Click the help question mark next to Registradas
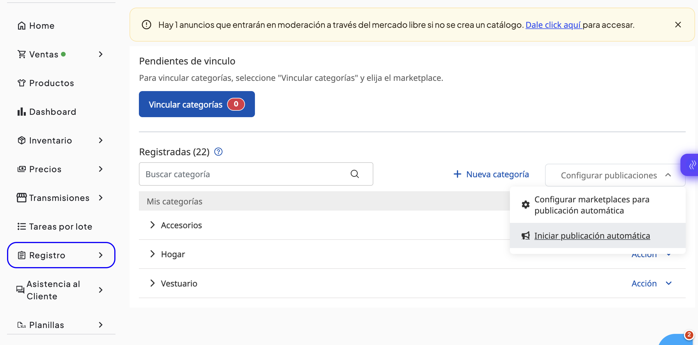698x345 pixels. coord(218,152)
